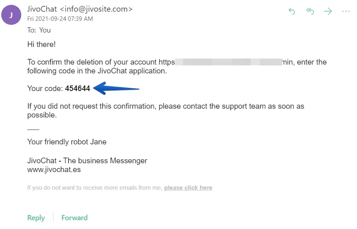Open the "please click here" unsubscribe link
This screenshot has height=229, width=357.
click(x=188, y=188)
